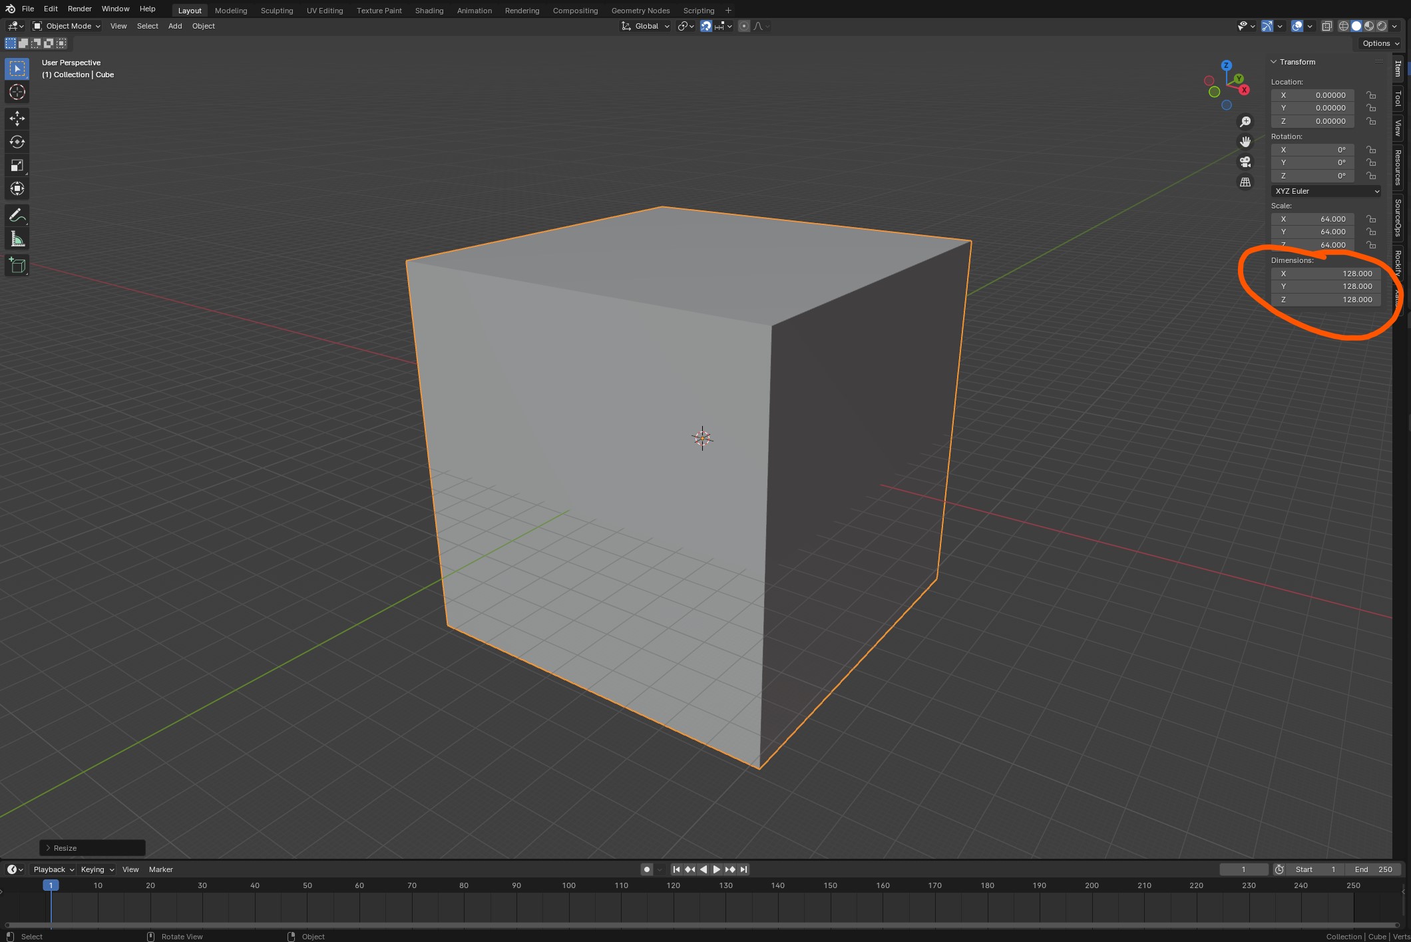The image size is (1411, 942).
Task: Open the Render menu
Action: tap(79, 9)
